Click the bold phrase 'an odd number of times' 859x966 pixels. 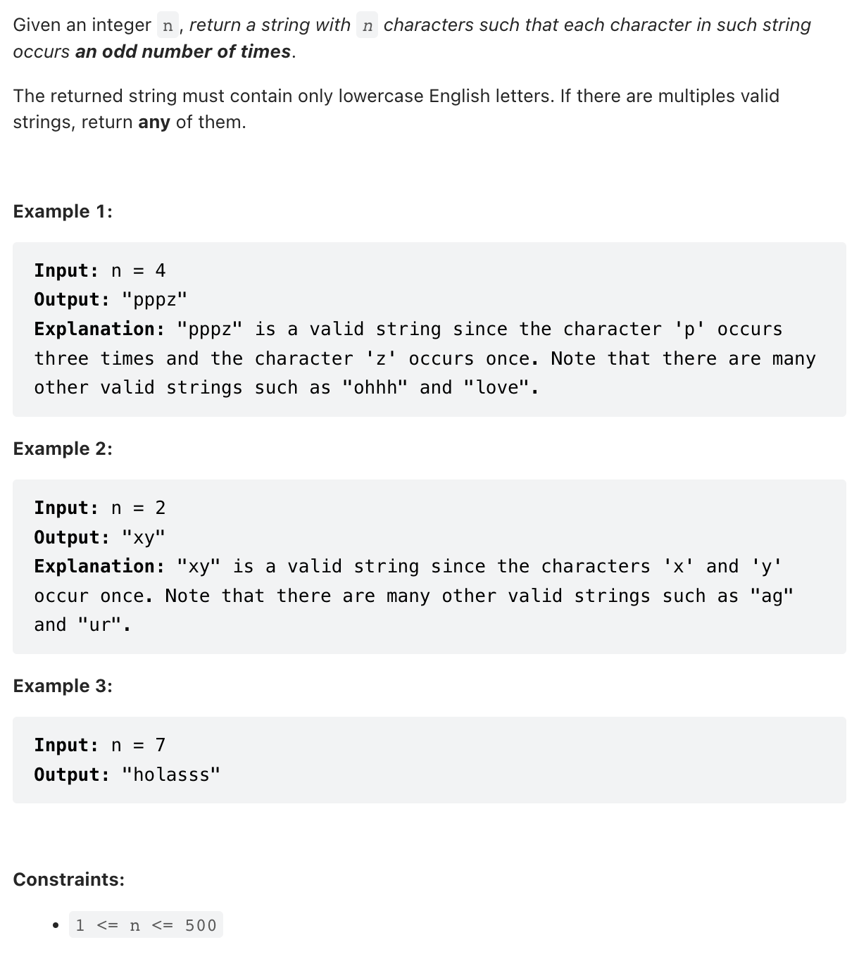(x=183, y=52)
